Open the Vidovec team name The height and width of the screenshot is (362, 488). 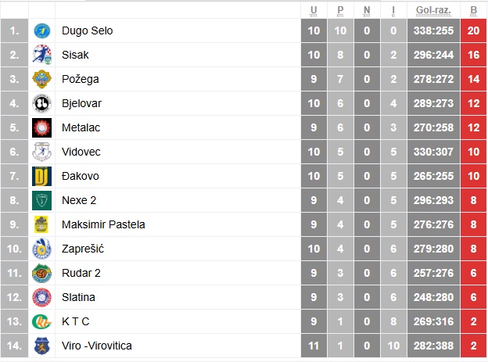(81, 152)
